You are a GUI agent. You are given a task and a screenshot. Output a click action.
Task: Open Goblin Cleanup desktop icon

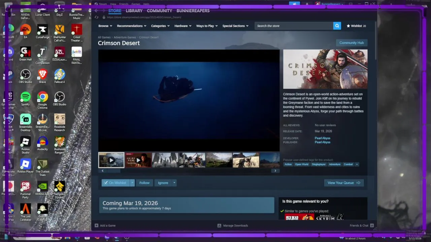(42, 212)
